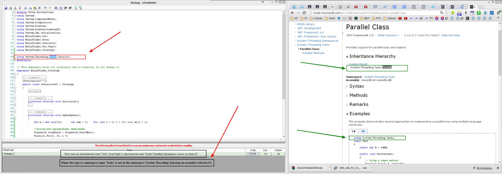Open the Группы bookmarks folder
The image size is (502, 174).
point(390,18)
